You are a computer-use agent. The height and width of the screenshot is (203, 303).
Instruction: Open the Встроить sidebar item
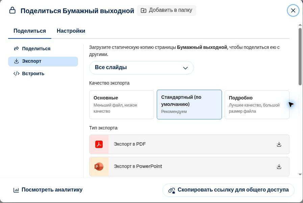(43, 74)
